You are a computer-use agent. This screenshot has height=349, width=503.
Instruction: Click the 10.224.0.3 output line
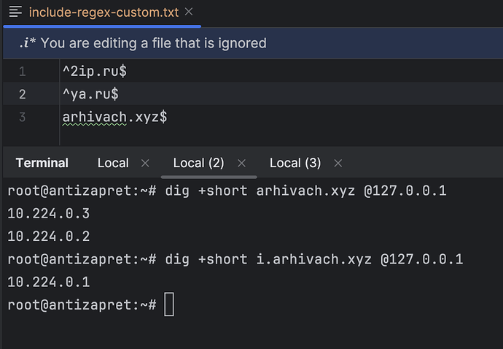[x=48, y=213]
